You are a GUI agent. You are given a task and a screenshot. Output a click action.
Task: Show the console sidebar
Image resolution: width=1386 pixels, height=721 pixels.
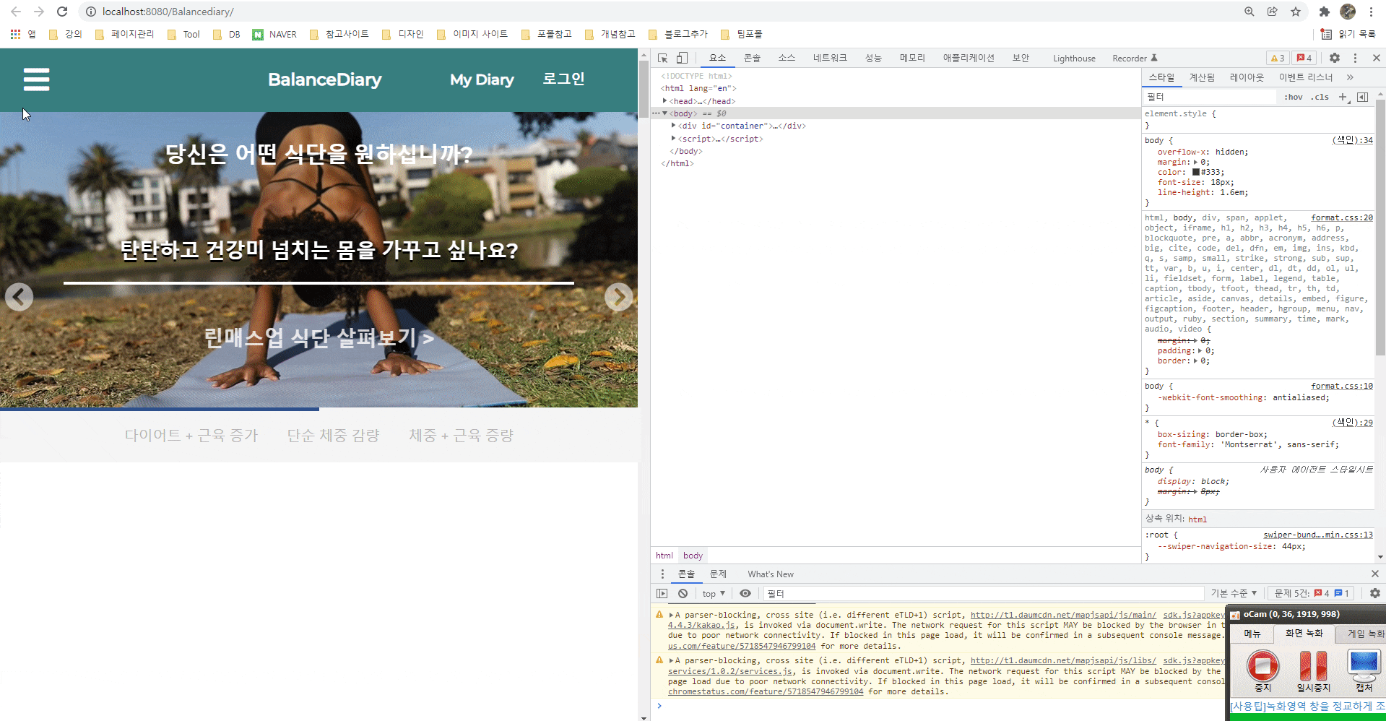point(662,593)
